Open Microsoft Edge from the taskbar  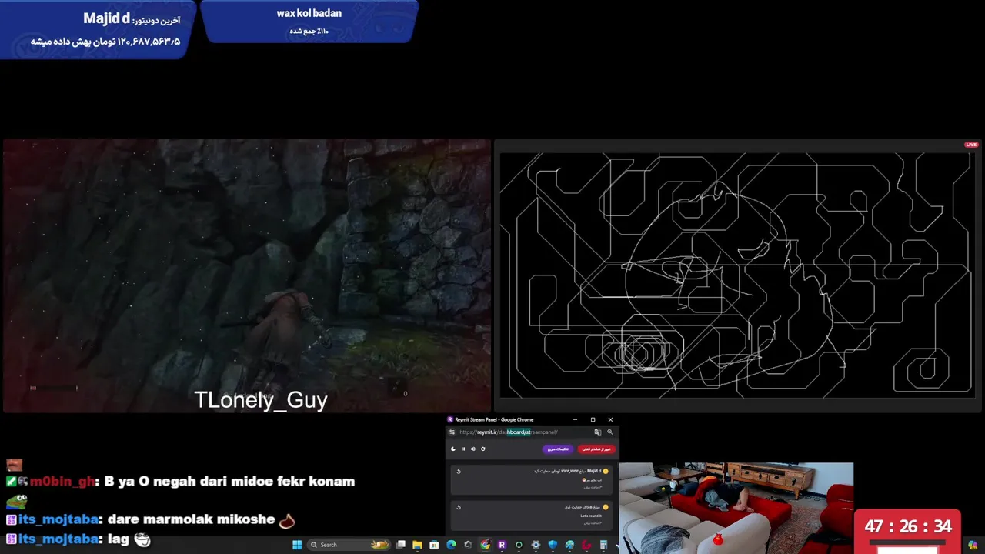point(451,545)
